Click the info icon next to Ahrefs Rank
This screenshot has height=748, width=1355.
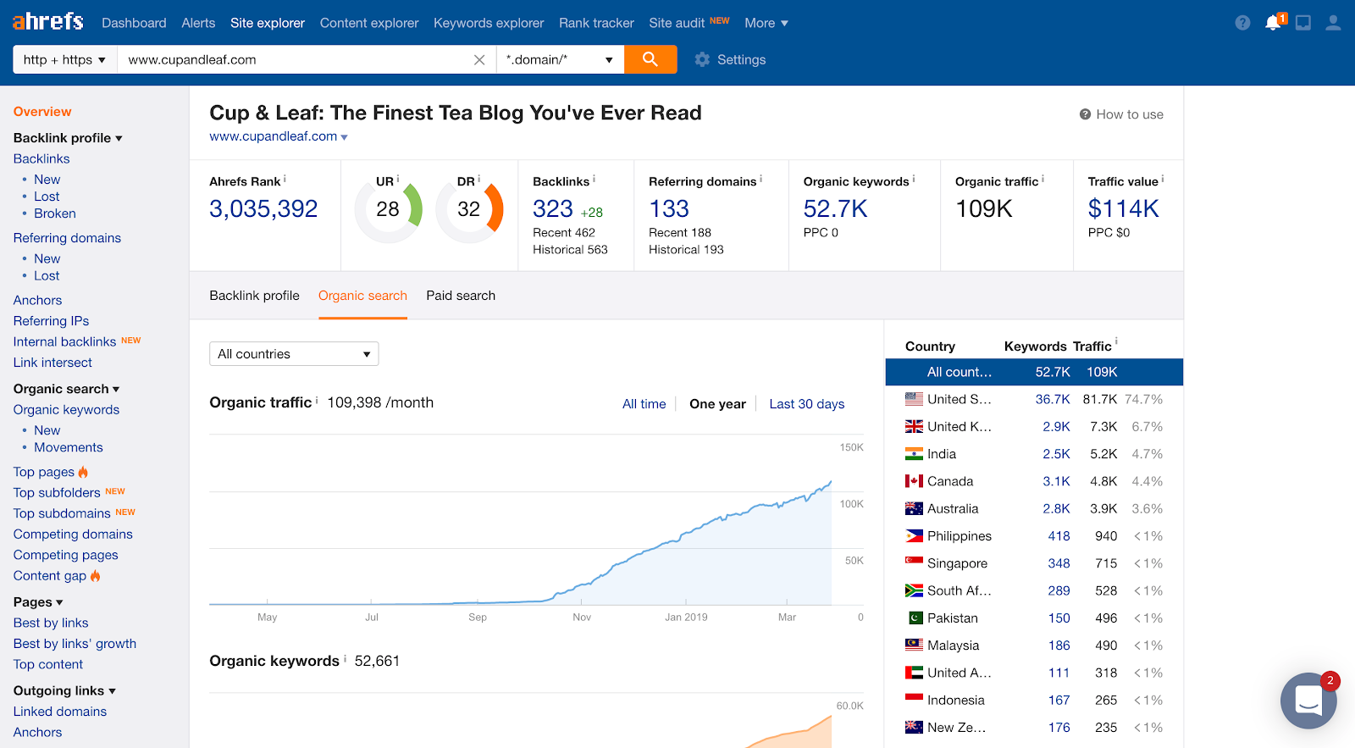[x=285, y=180]
